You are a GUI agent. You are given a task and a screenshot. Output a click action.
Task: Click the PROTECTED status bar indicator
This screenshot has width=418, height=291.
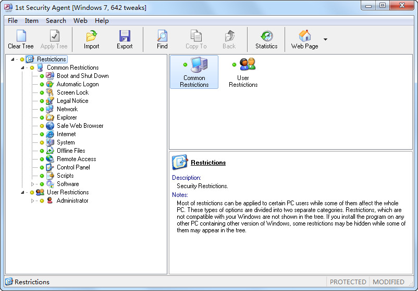coord(348,282)
